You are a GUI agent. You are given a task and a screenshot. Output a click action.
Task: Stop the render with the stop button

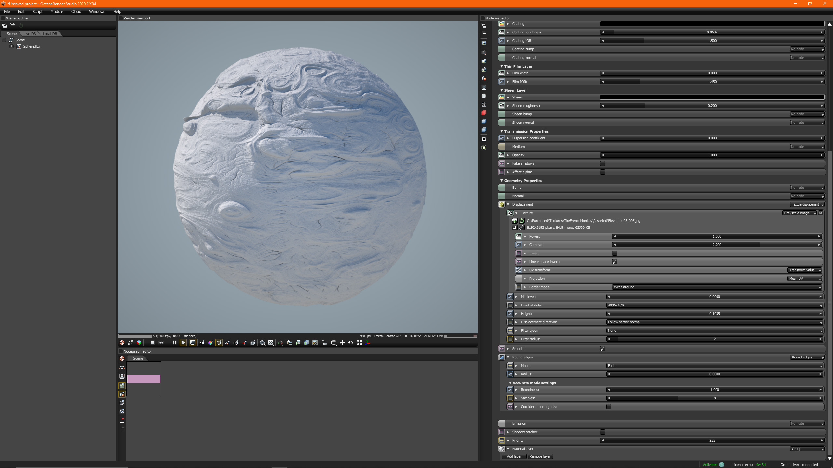click(x=152, y=343)
